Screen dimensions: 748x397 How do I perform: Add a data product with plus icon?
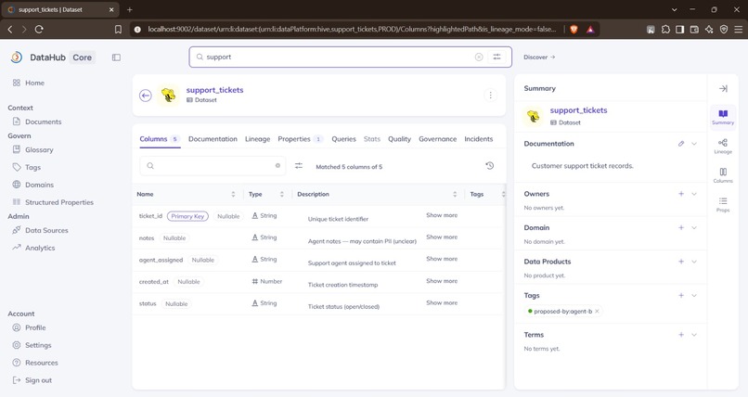point(681,262)
